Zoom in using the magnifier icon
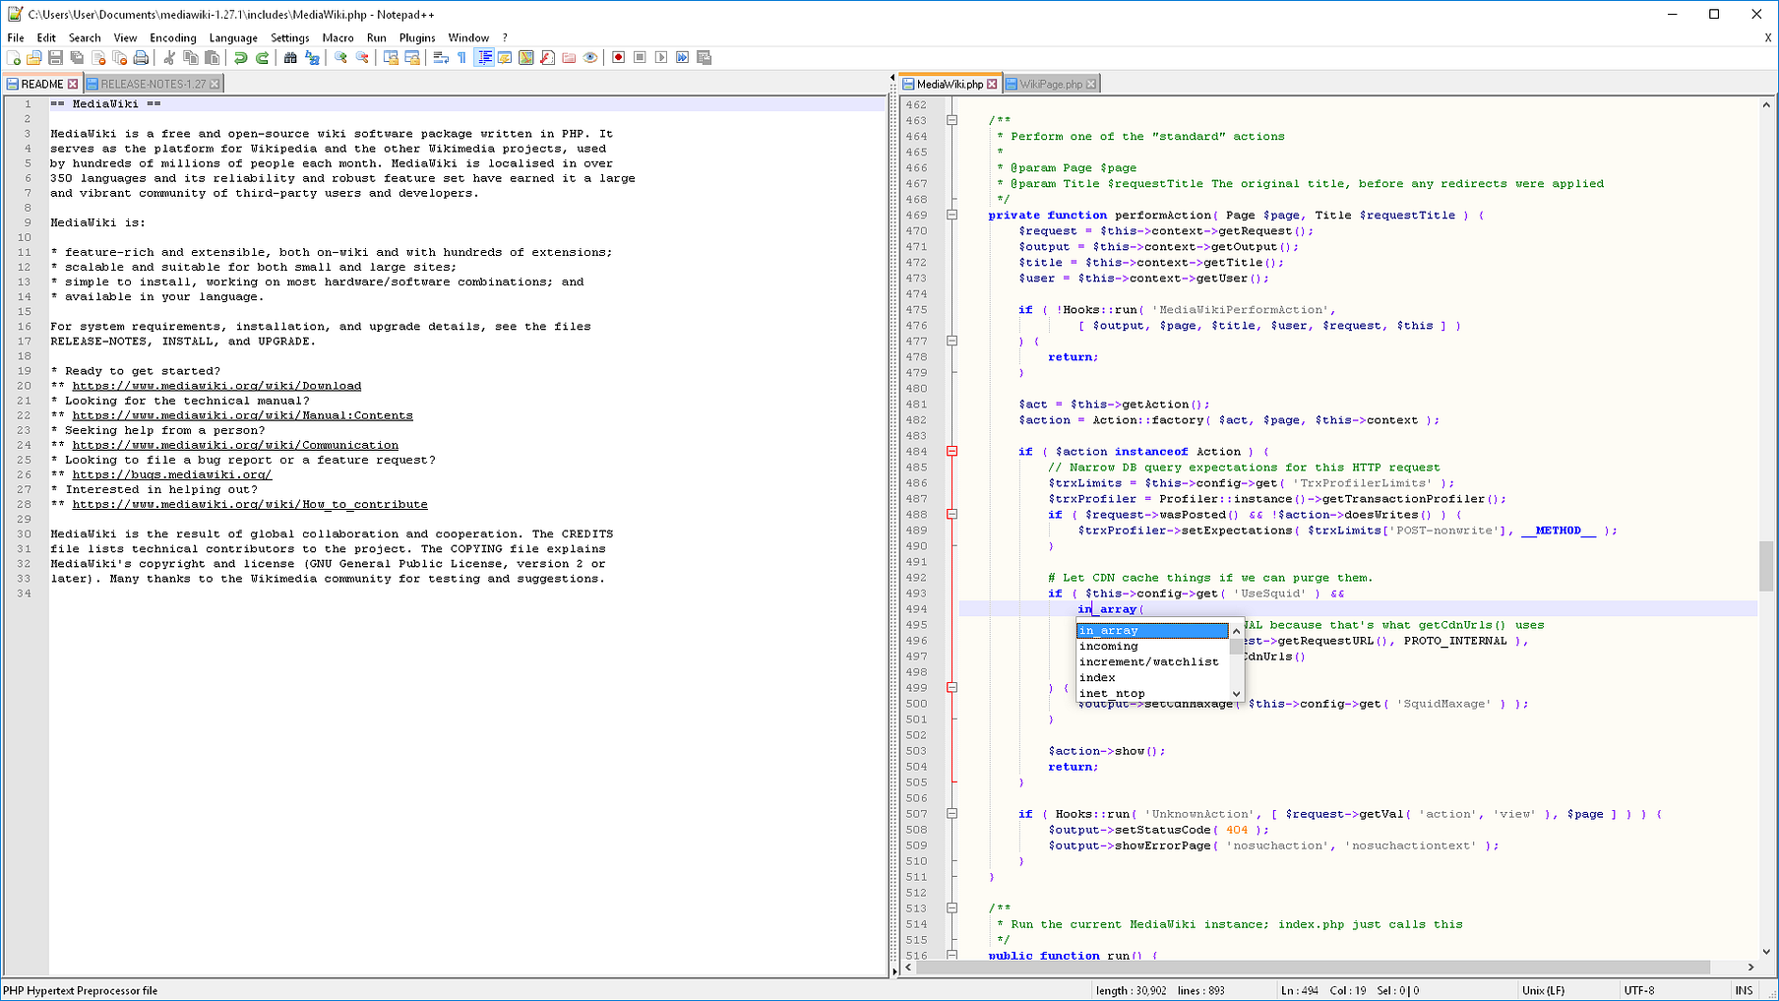Image resolution: width=1779 pixels, height=1001 pixels. tap(340, 57)
